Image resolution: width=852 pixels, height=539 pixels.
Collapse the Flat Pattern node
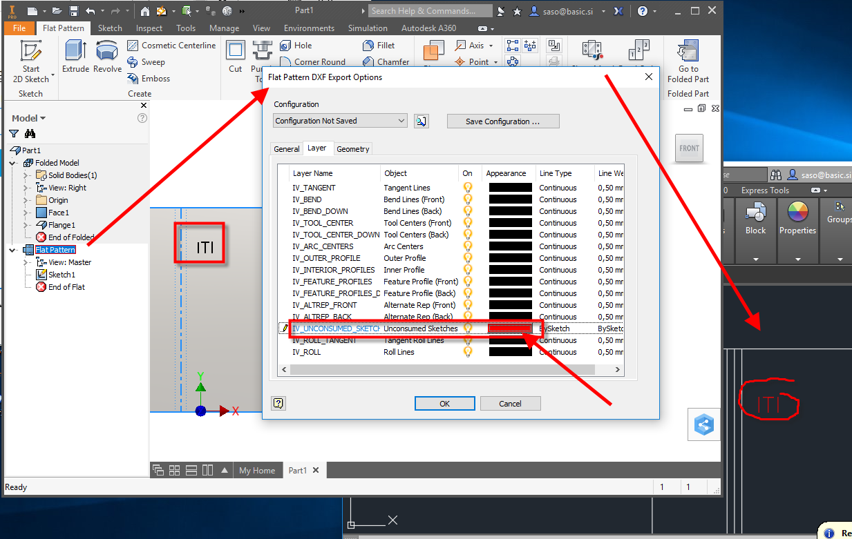coord(13,250)
